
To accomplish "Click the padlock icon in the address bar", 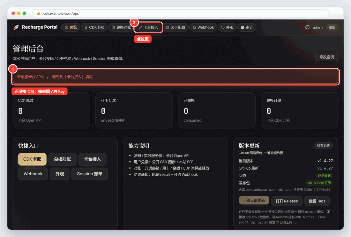I will 39,13.
